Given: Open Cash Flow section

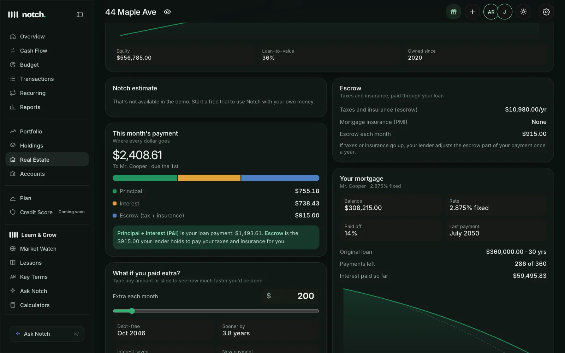Looking at the screenshot, I should coord(47,50).
